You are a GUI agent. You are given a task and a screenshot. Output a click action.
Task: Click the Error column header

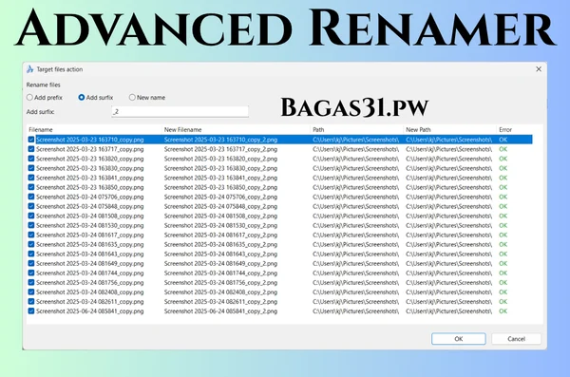pos(505,130)
